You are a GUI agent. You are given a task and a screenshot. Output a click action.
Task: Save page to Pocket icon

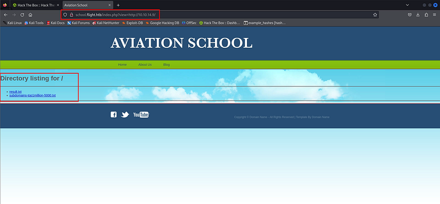(410, 15)
